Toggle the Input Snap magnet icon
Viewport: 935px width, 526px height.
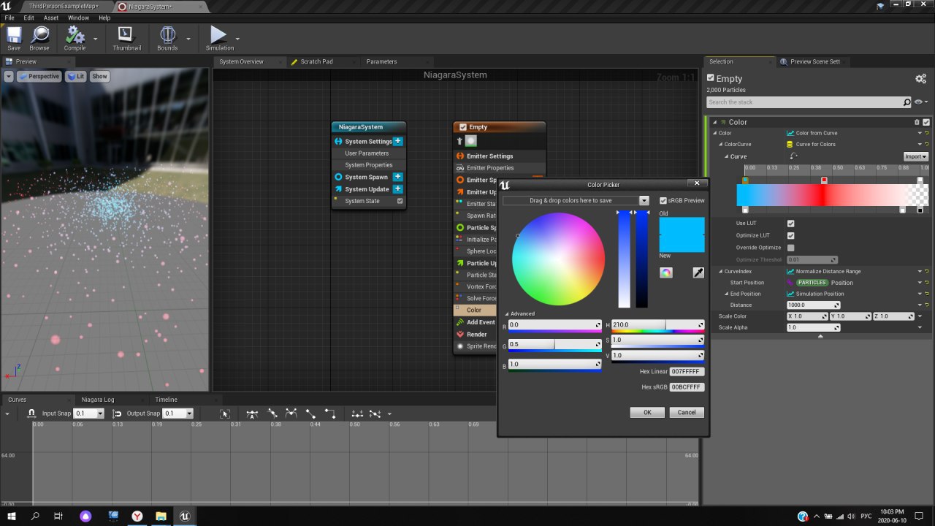click(31, 413)
